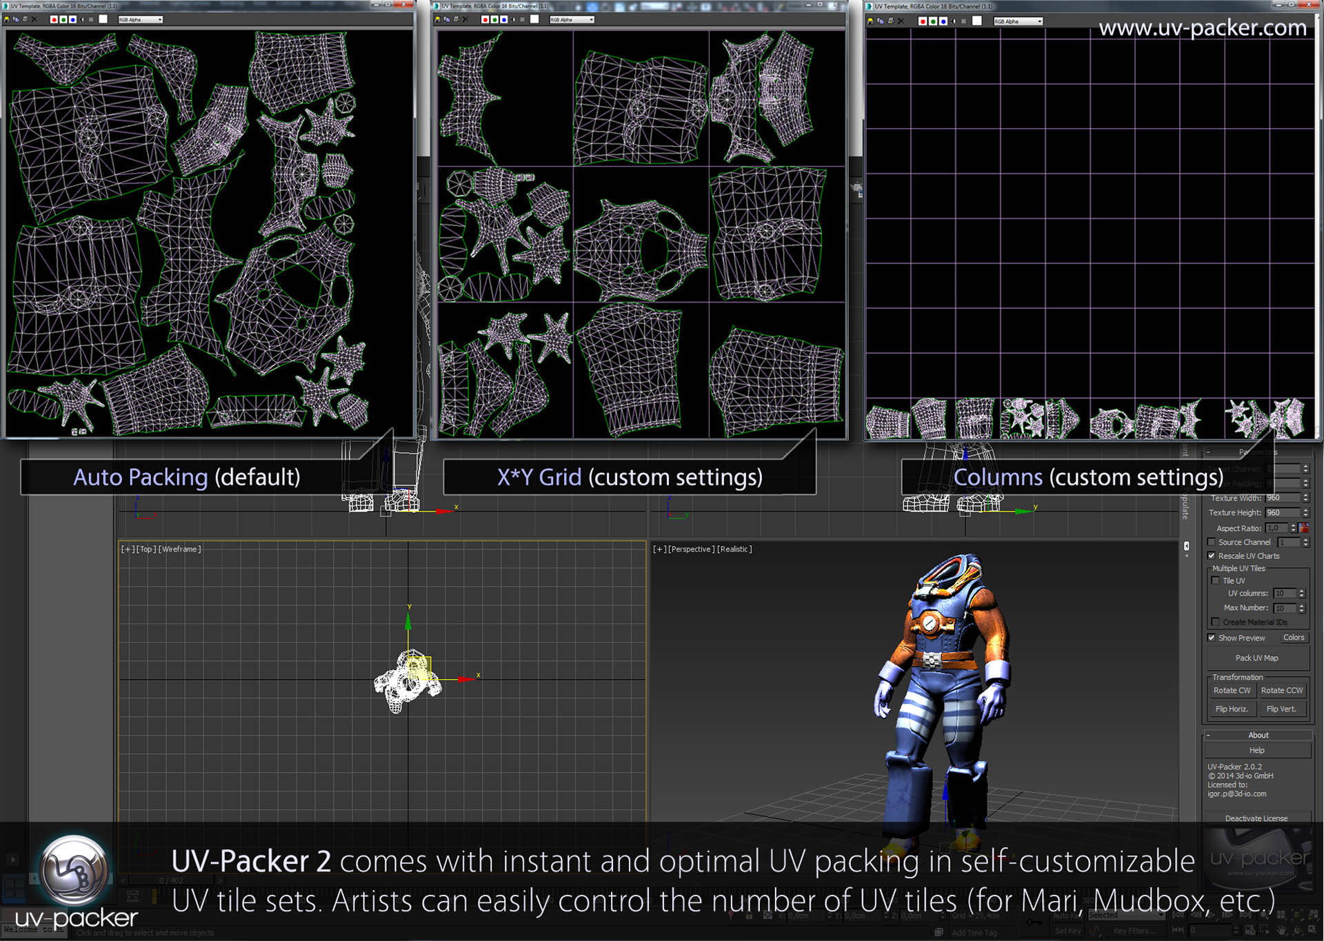Open [Perspective] viewport label menu
The height and width of the screenshot is (941, 1324).
pos(692,549)
